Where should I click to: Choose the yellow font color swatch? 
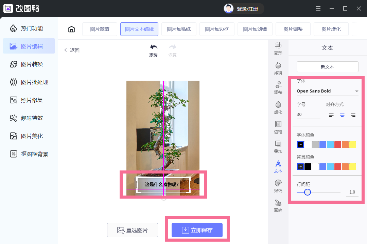(353, 145)
